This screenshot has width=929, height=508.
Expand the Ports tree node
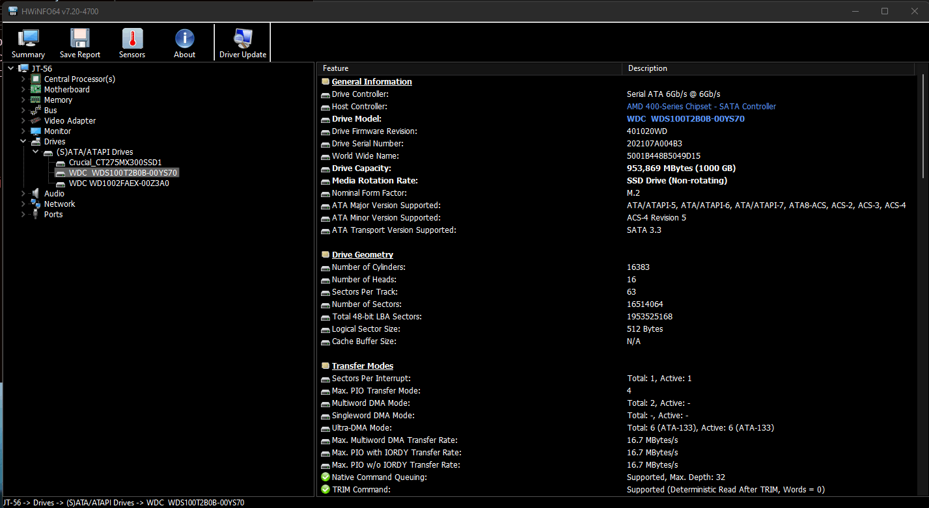[23, 214]
